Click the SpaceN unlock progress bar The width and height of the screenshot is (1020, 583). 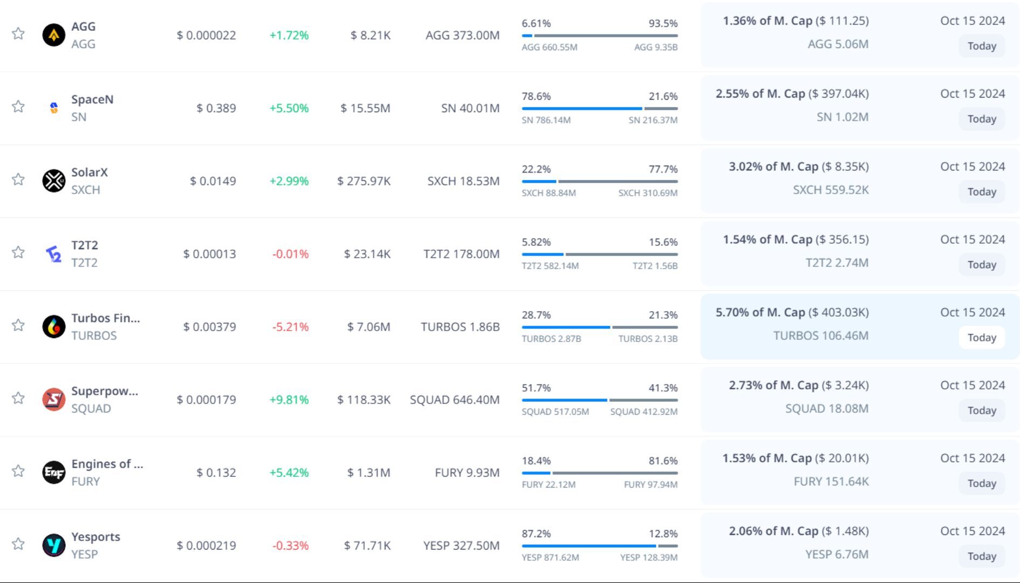tap(599, 108)
